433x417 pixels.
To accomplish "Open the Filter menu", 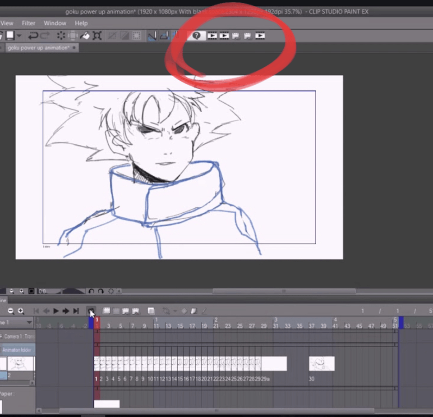I will pos(28,23).
